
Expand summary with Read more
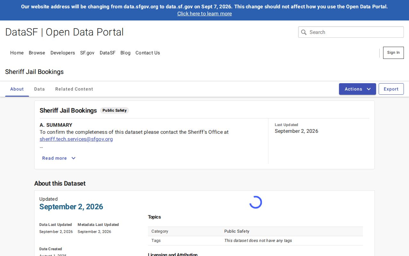pyautogui.click(x=59, y=158)
